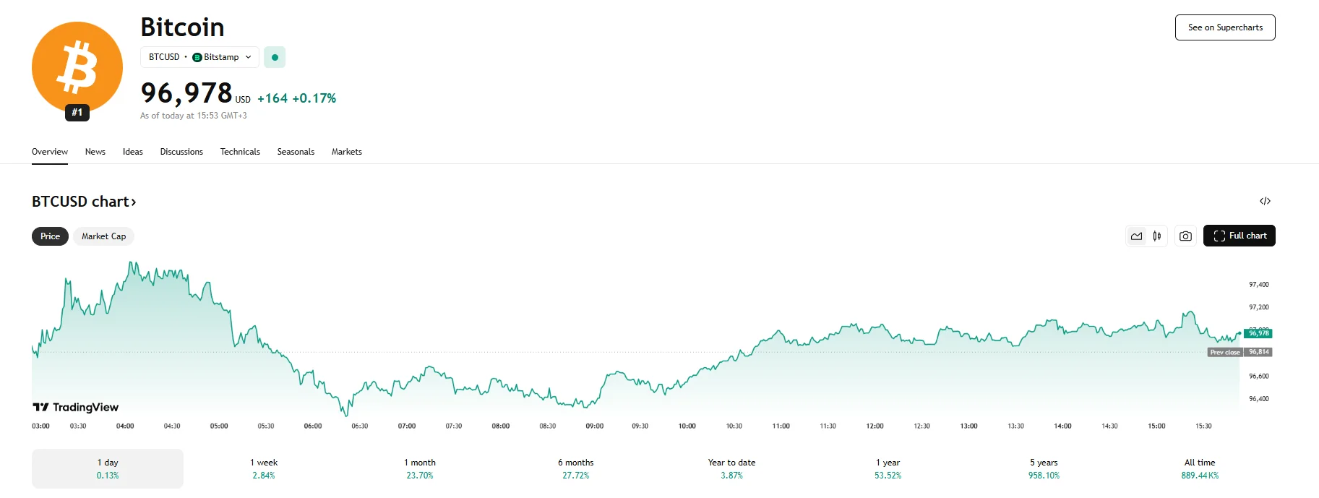
Task: Toggle the chart to Market Cap view
Action: [103, 236]
